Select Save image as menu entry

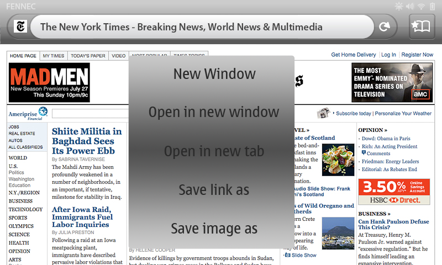click(214, 229)
